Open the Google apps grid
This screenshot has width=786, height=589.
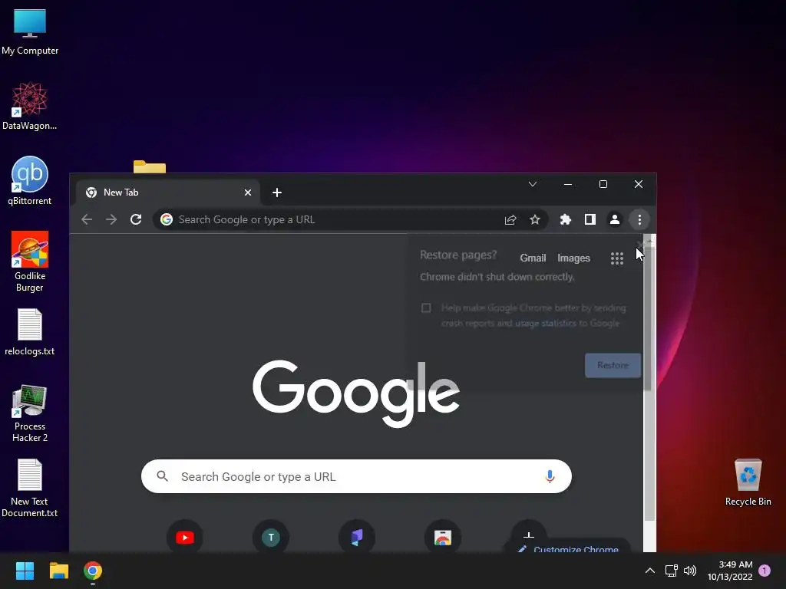[617, 258]
